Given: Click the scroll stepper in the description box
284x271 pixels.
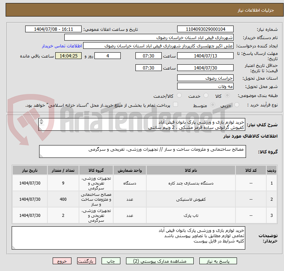Looking at the screenshot, I should click(41, 121).
